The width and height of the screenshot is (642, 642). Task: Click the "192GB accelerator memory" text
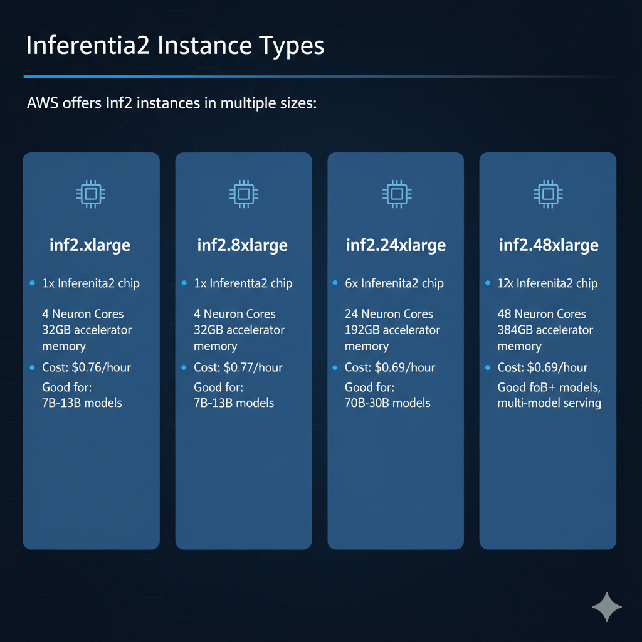[x=392, y=338]
